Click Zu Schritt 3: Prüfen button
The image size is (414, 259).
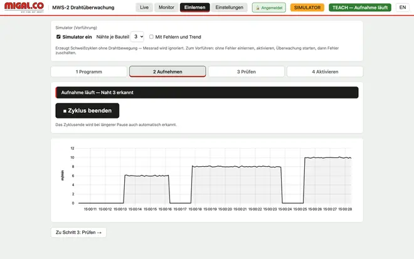(78, 232)
